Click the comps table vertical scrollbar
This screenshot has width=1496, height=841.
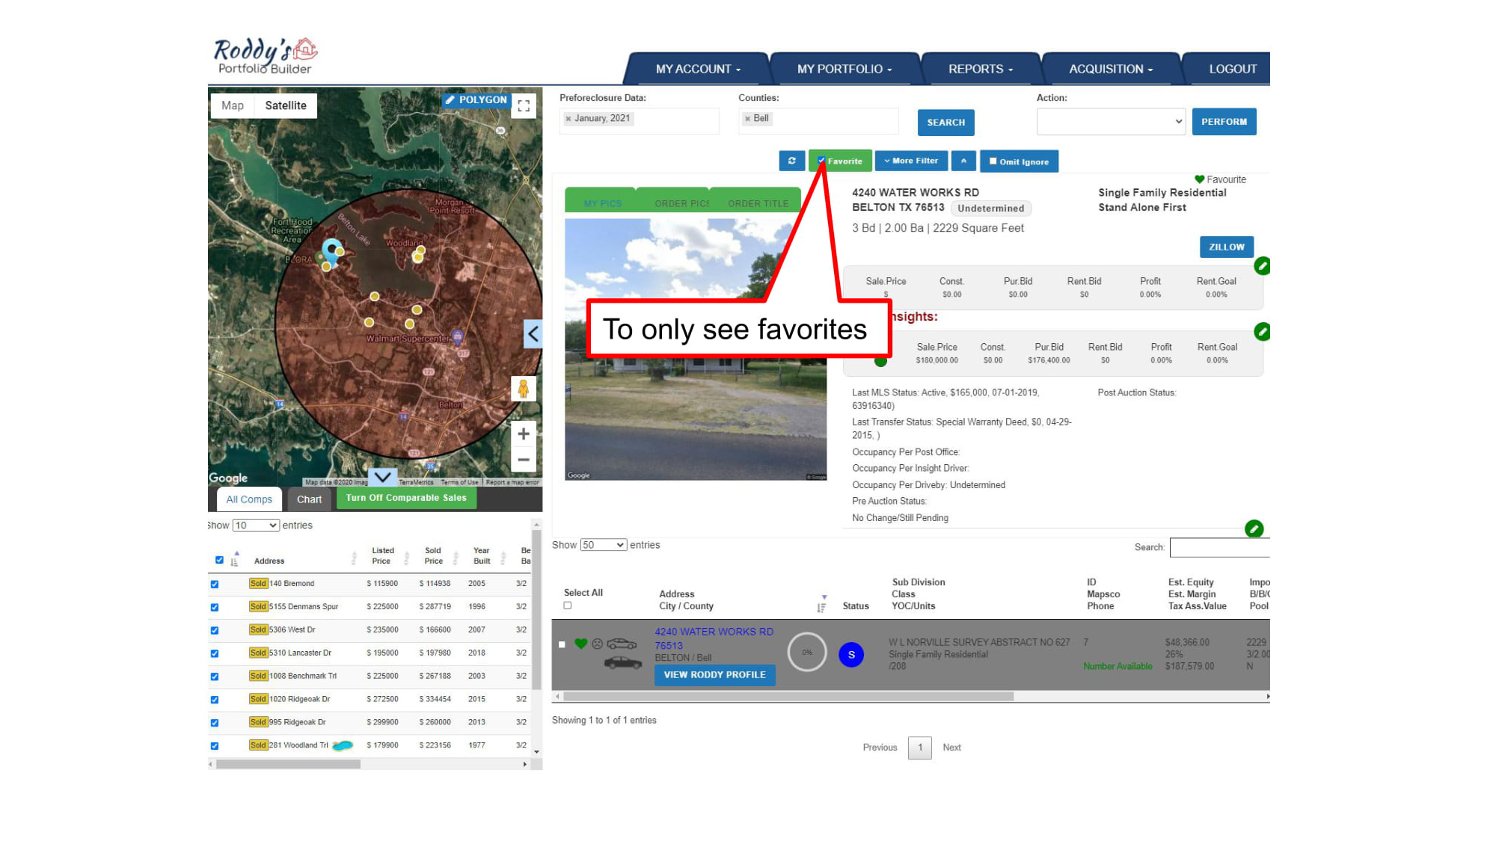click(536, 609)
